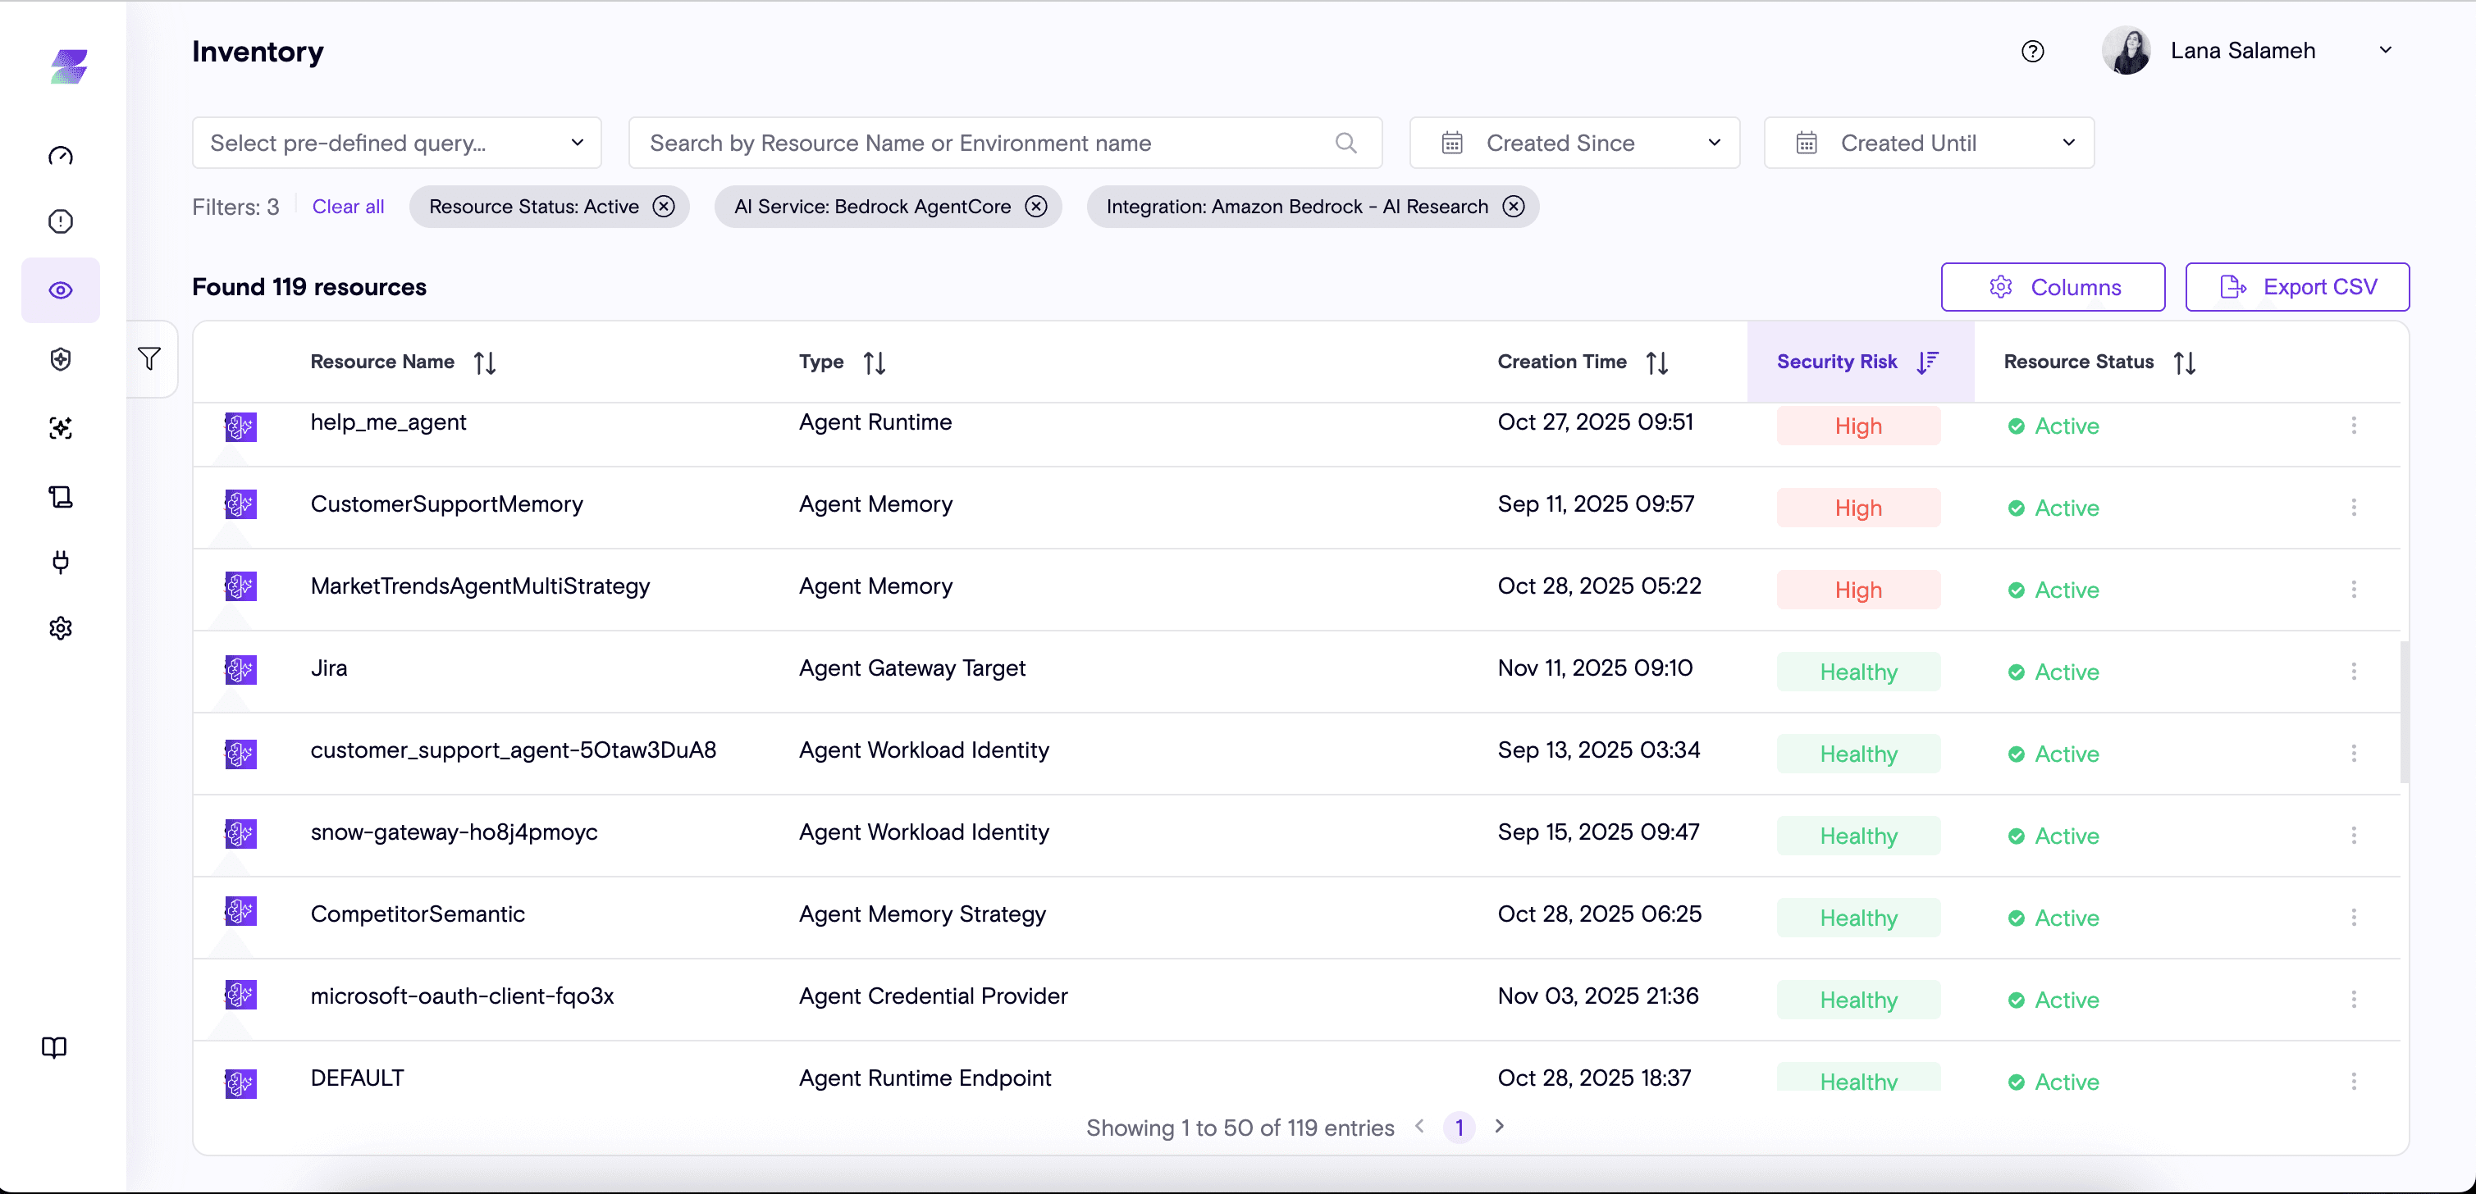This screenshot has height=1194, width=2476.
Task: Click the plug integrations icon in sidebar
Action: point(61,562)
